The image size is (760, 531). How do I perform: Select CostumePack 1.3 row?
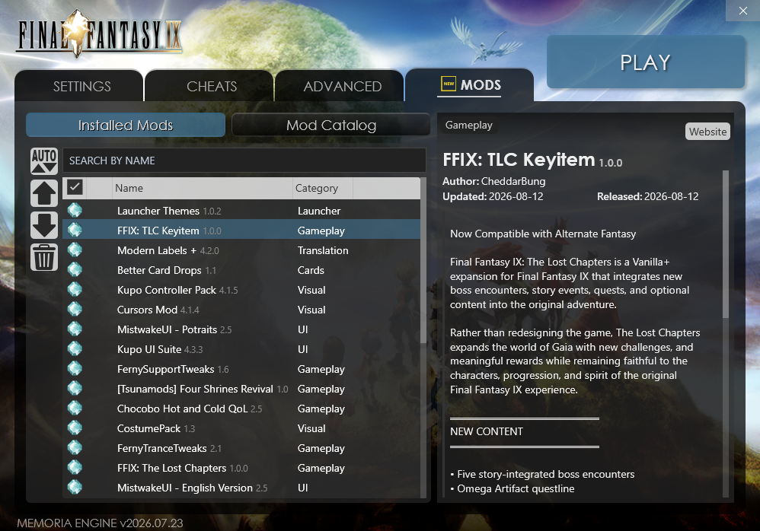coord(241,428)
